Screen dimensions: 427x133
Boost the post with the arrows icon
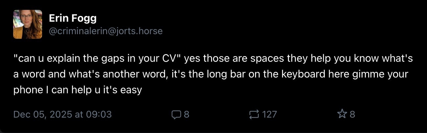click(254, 114)
